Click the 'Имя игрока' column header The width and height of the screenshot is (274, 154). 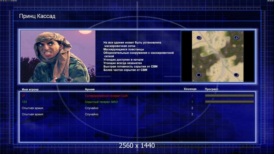pyautogui.click(x=30, y=90)
